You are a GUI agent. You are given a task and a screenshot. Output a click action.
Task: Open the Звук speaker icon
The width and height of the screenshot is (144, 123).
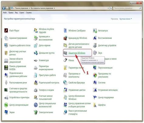click(x=95, y=53)
